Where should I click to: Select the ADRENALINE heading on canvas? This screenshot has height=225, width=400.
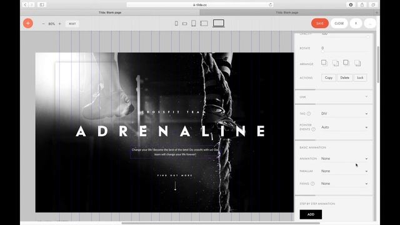tap(171, 131)
